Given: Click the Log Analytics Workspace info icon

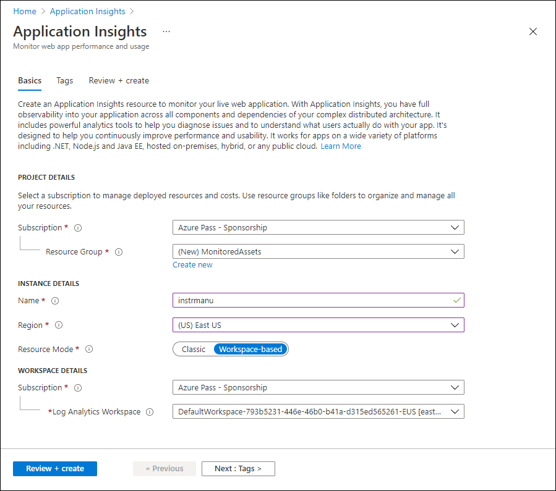Looking at the screenshot, I should [150, 411].
